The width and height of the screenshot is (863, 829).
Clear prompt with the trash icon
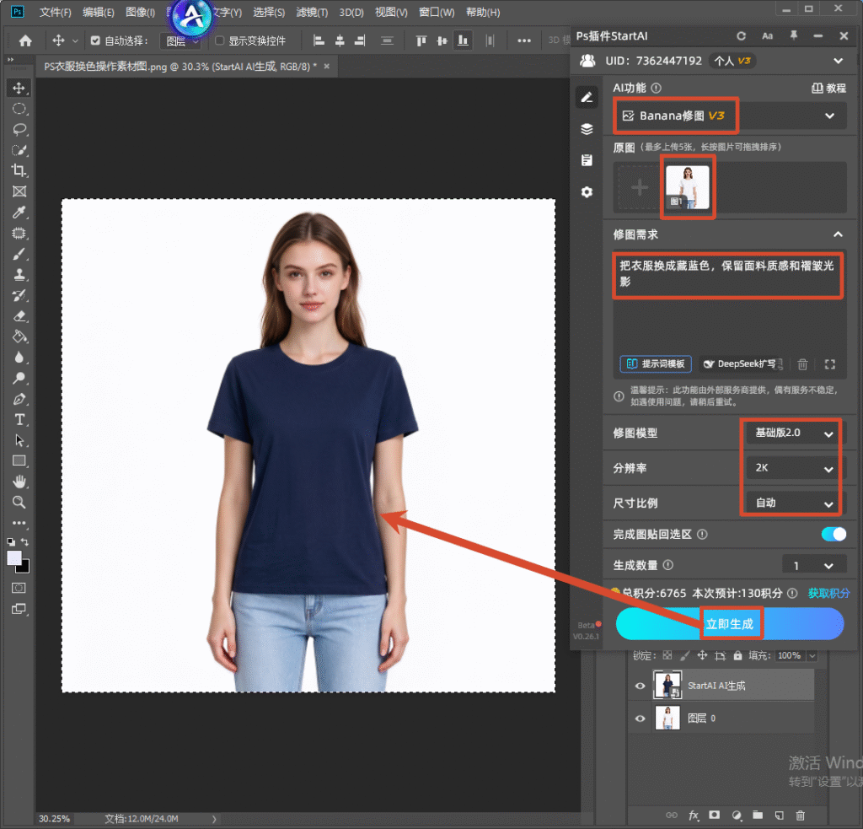(802, 364)
